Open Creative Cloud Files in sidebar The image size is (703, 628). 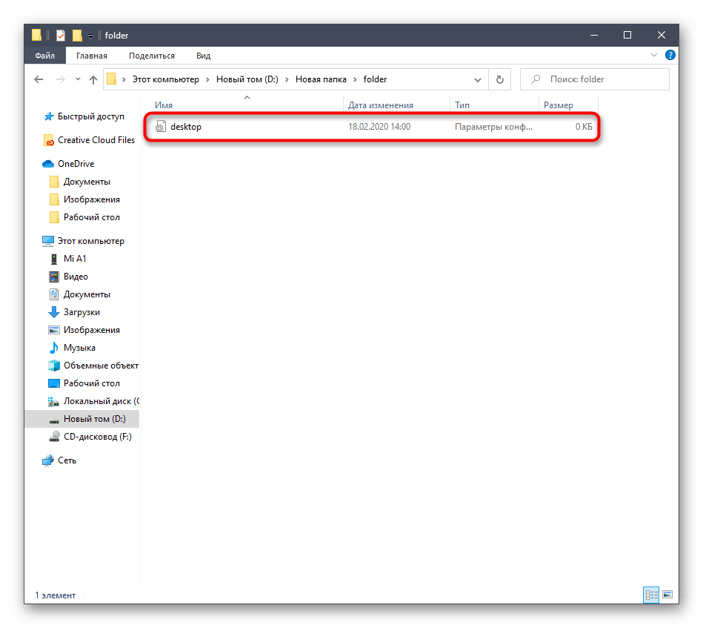click(x=96, y=140)
